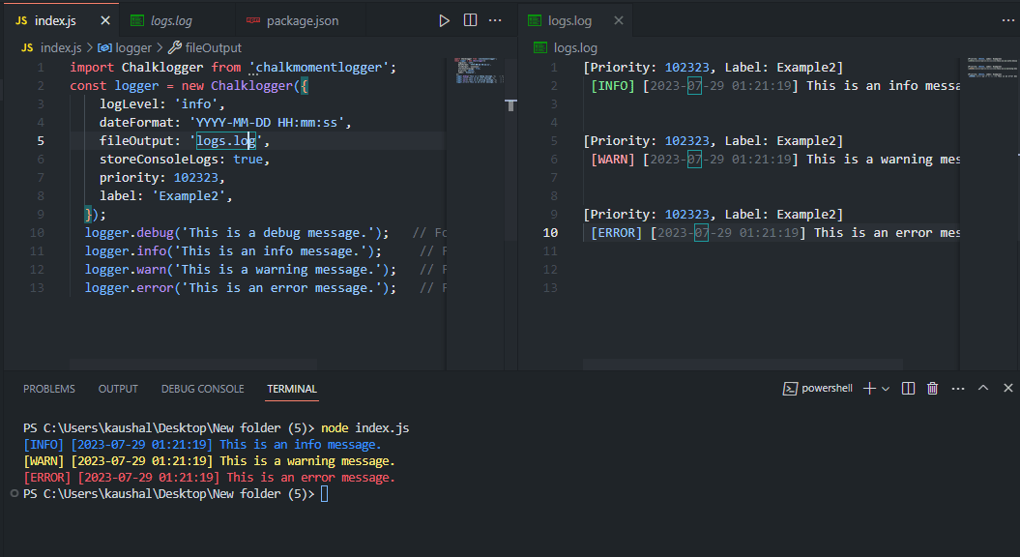Click [INFO] entry in logs.log file
The width and height of the screenshot is (1020, 557).
click(612, 86)
